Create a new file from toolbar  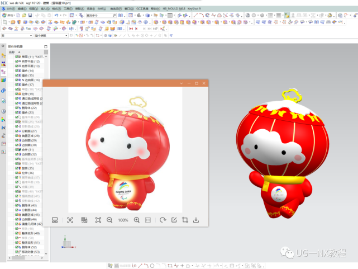pyautogui.click(x=18, y=15)
